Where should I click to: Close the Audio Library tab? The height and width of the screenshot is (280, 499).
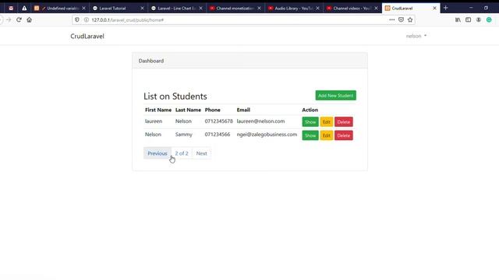pos(318,9)
